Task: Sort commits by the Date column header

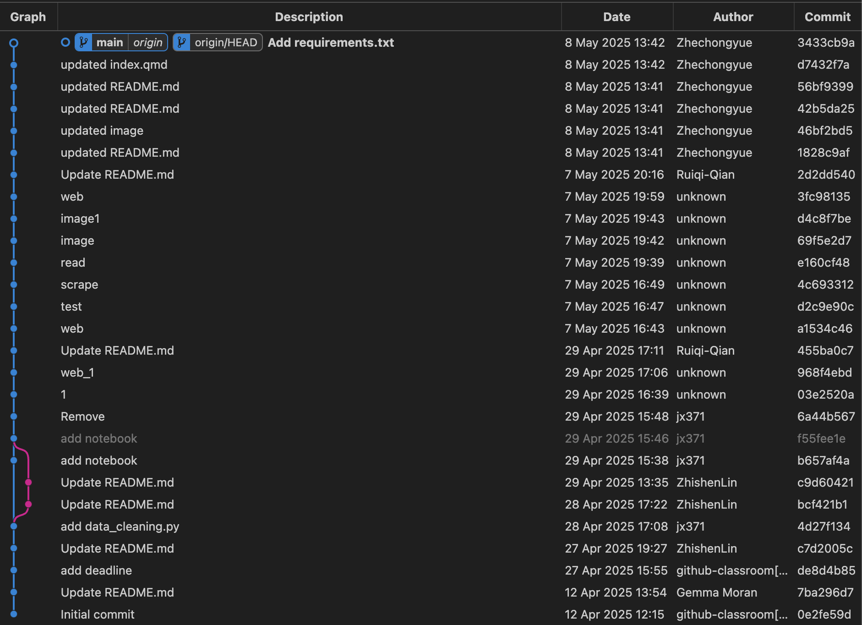Action: click(x=616, y=16)
